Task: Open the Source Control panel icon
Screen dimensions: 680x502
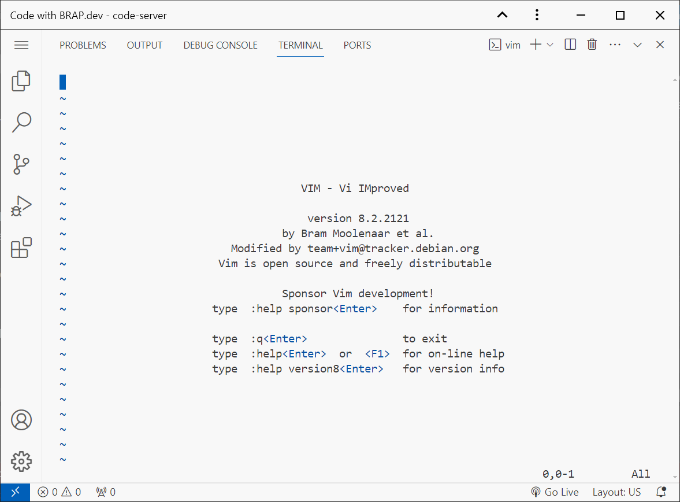Action: [21, 164]
